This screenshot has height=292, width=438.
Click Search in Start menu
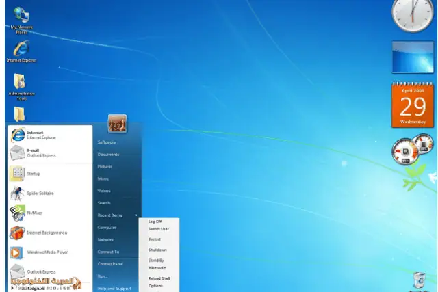[x=104, y=203]
